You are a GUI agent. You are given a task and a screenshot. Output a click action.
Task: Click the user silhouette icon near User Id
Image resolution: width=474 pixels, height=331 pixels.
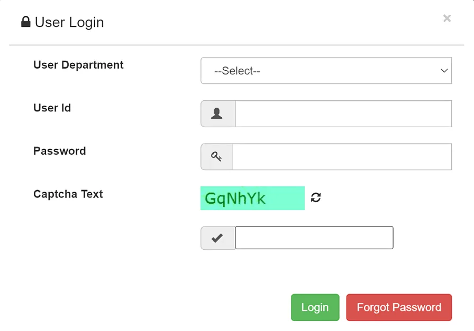click(217, 113)
